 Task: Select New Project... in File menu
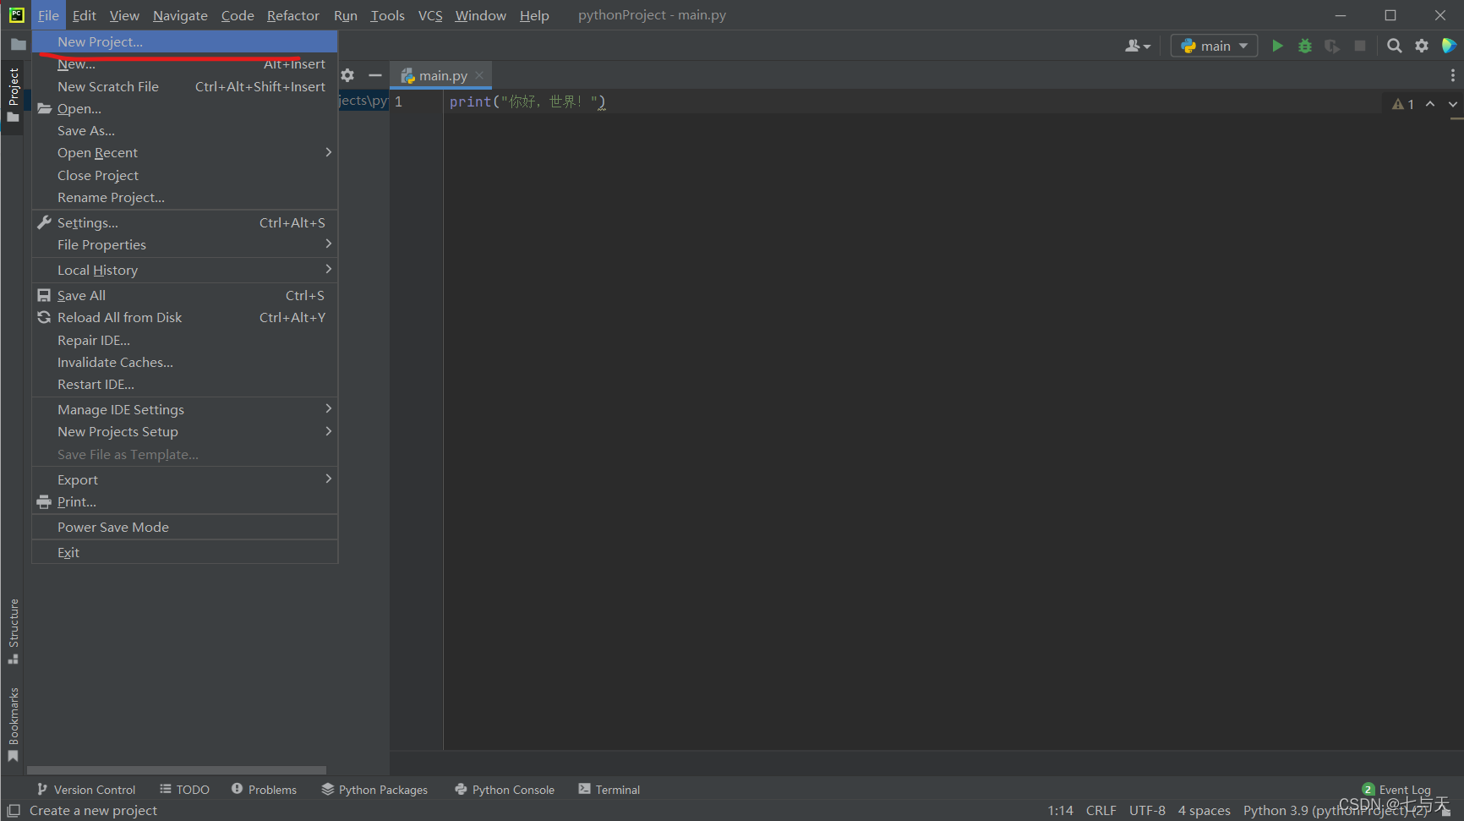point(185,41)
